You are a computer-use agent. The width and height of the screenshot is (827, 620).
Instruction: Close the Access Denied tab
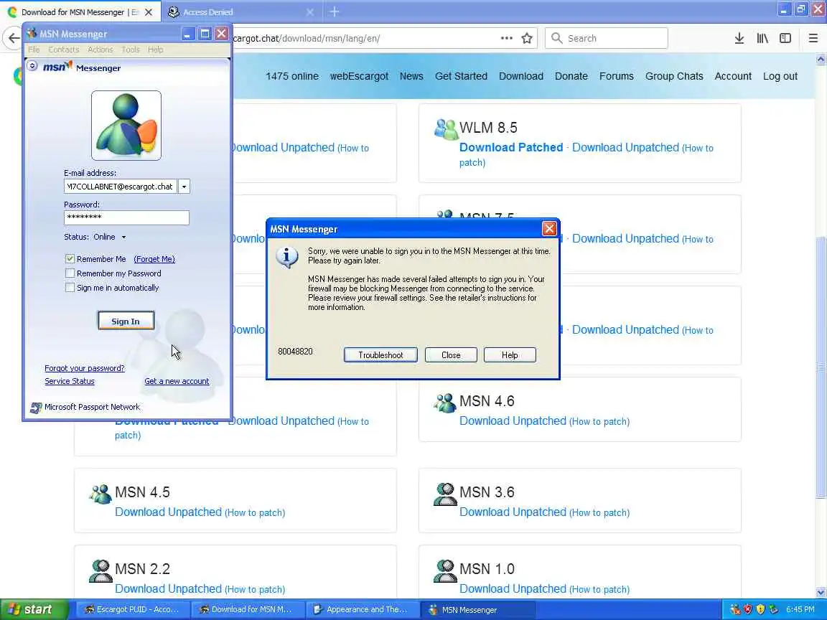coord(310,11)
